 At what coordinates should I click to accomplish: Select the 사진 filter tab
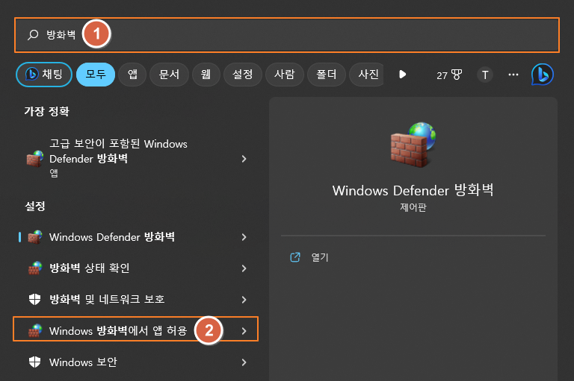click(x=367, y=75)
